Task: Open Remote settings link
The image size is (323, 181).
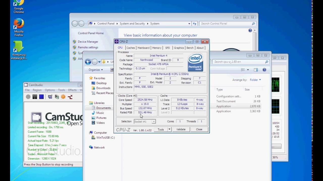Action: (88, 47)
